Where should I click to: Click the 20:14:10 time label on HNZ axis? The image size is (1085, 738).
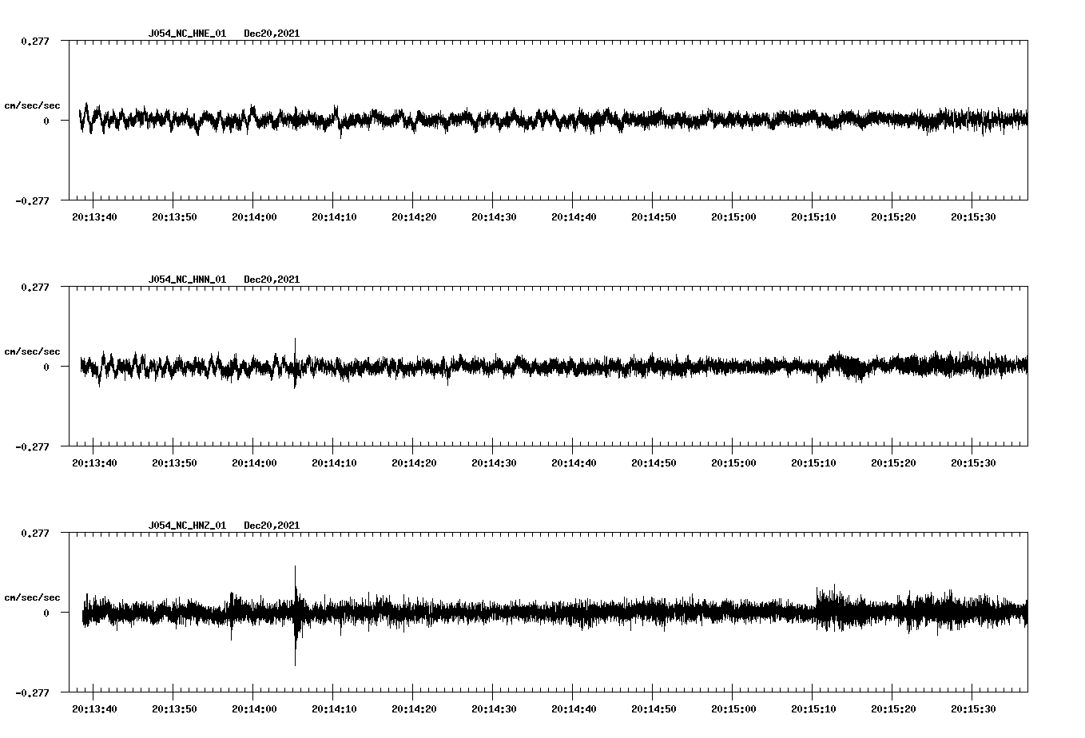click(x=334, y=708)
